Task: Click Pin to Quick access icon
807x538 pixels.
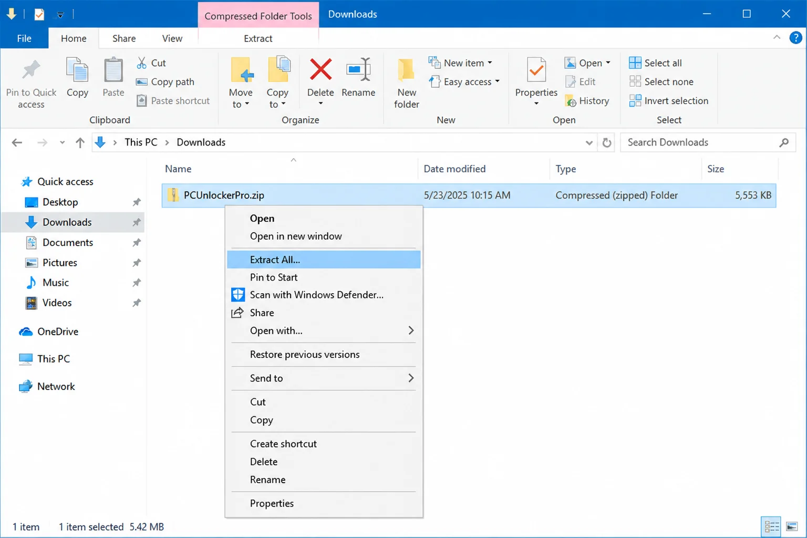Action: [x=31, y=70]
